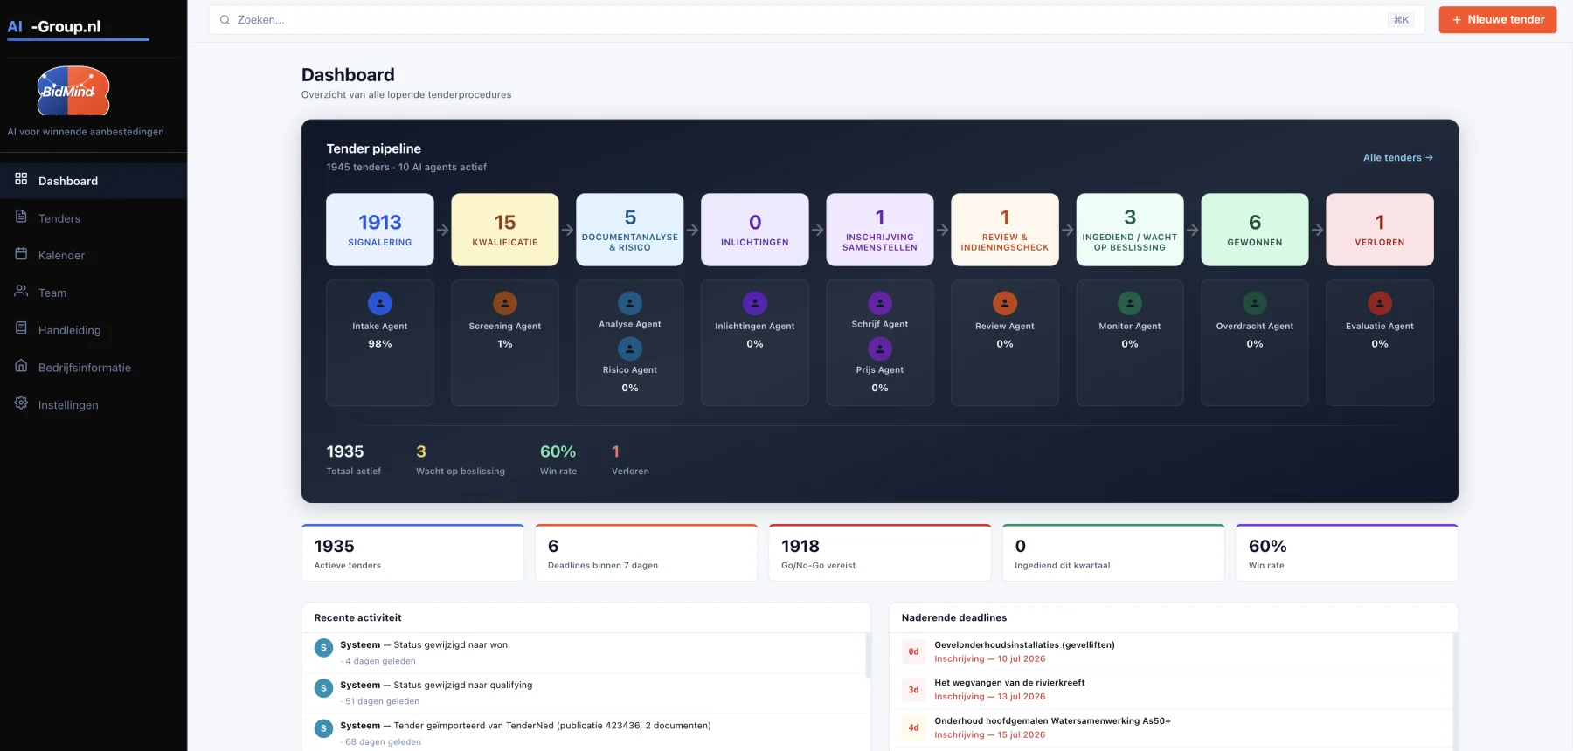1573x751 pixels.
Task: Select Documentanalyse & Risico stage card
Action: 630,230
